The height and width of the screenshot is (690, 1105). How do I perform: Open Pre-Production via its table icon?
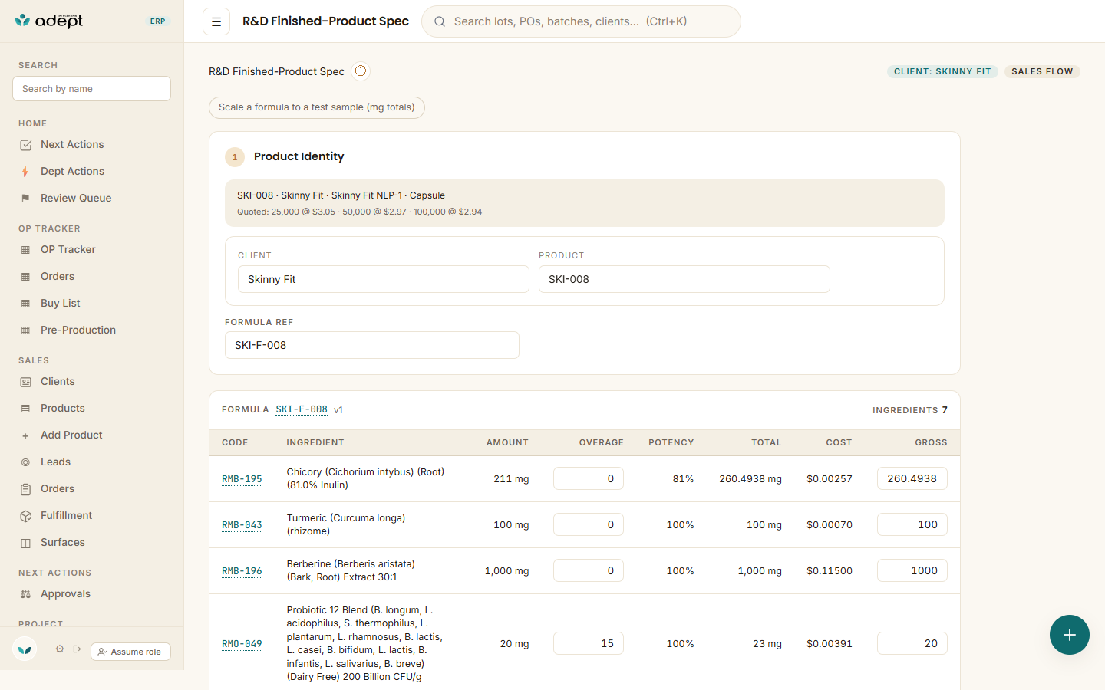tap(26, 330)
